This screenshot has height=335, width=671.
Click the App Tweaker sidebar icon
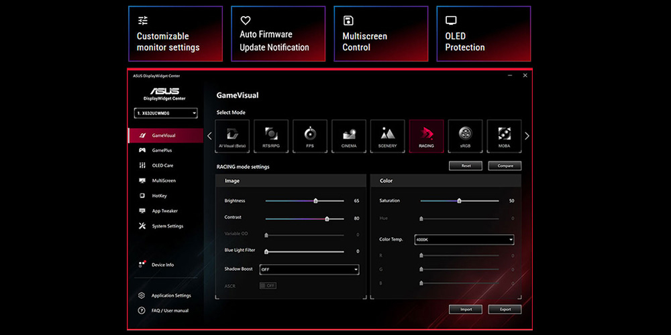pos(142,210)
